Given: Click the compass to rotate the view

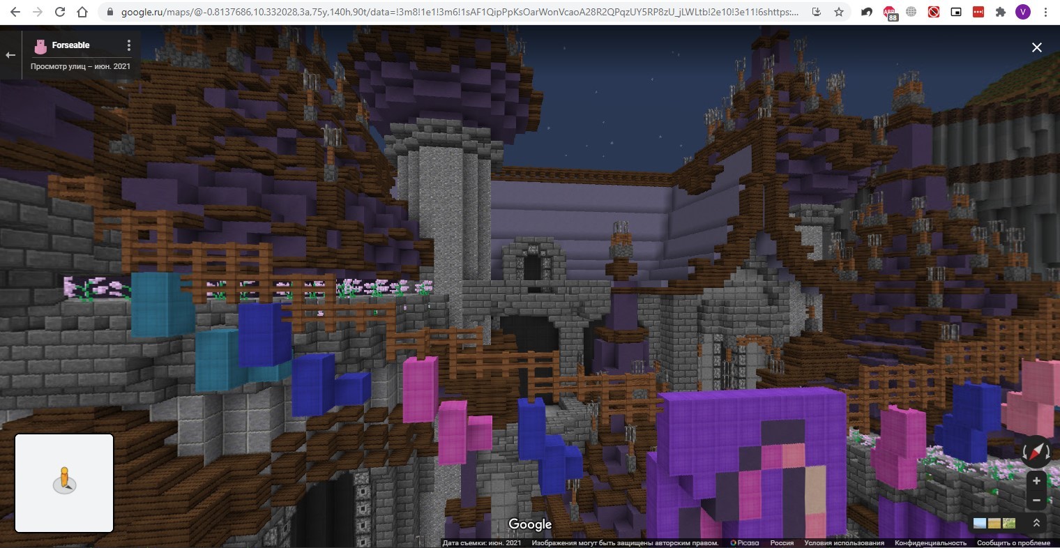Looking at the screenshot, I should 1036,451.
